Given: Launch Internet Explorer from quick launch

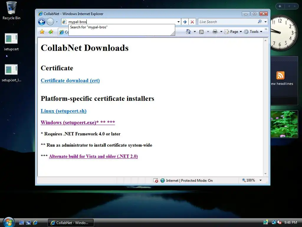Looking at the screenshot, I should (x=35, y=223).
